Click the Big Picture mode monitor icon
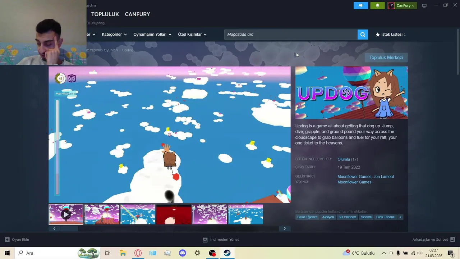 click(424, 5)
